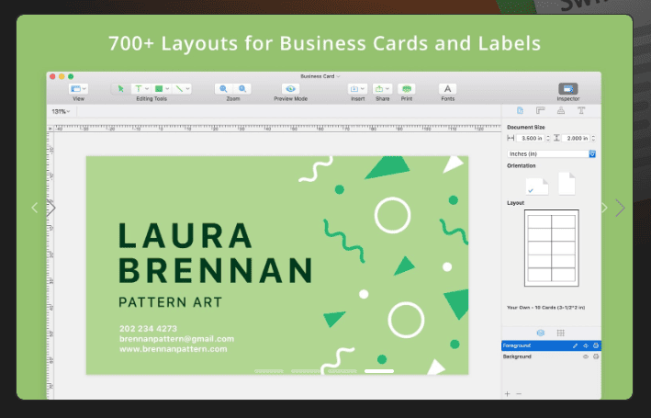Click the left Zoom magnifier button
651x418 pixels.
coord(223,89)
